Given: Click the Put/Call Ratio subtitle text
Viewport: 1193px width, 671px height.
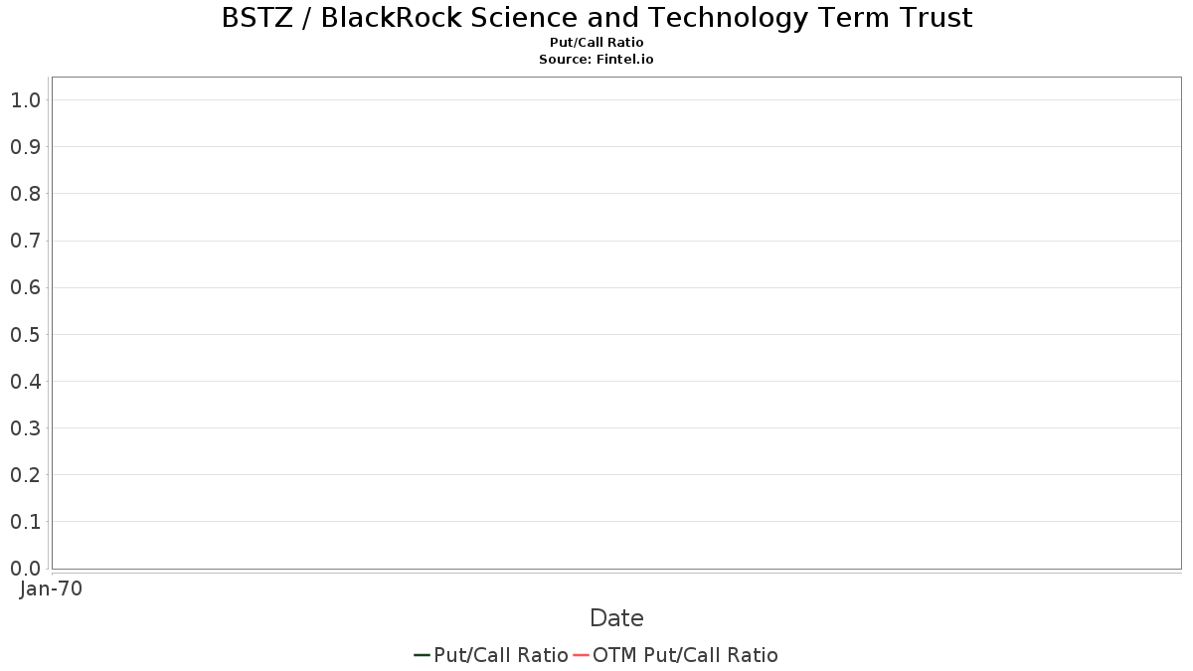Looking at the screenshot, I should click(596, 43).
